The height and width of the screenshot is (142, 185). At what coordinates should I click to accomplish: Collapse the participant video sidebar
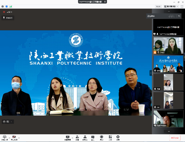click(151, 72)
